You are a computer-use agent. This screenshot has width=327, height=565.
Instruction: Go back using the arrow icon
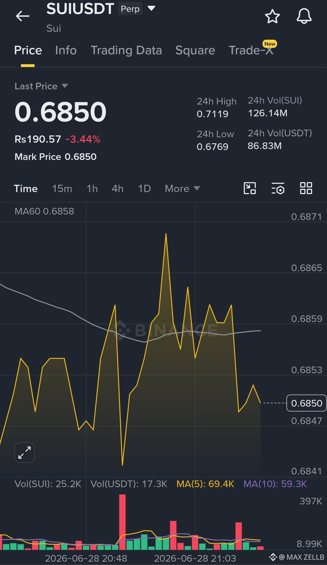tap(23, 16)
